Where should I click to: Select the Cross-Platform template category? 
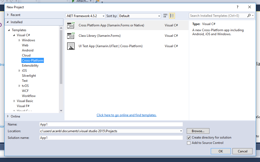point(33,60)
